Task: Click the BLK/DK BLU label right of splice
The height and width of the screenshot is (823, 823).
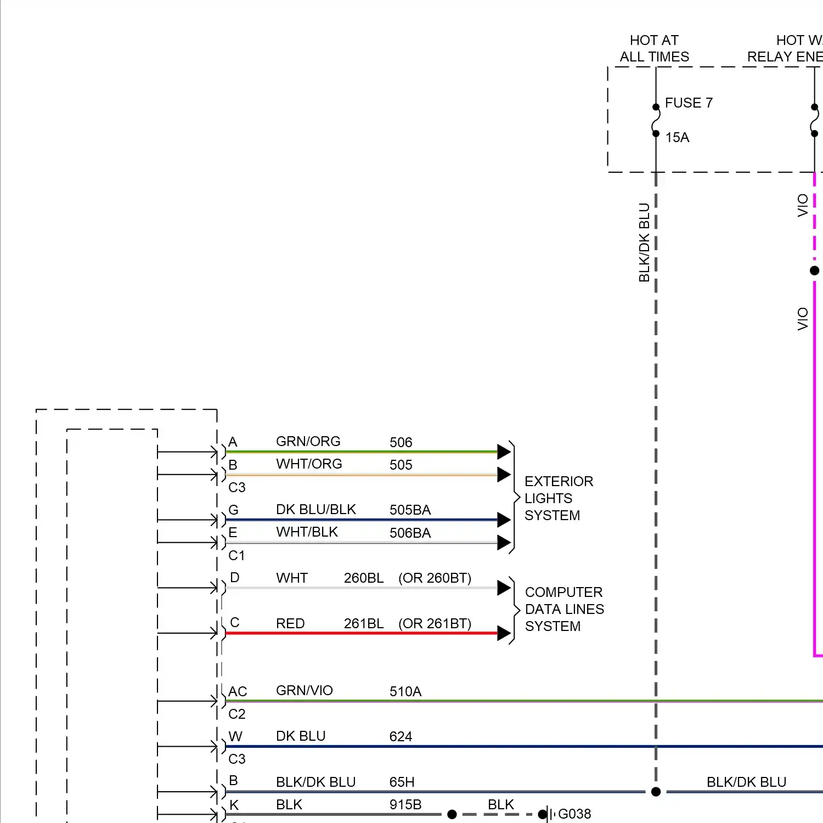Action: point(746,782)
